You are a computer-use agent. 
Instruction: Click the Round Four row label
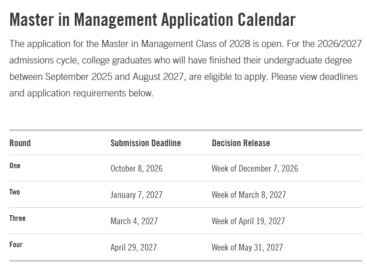pyautogui.click(x=16, y=244)
